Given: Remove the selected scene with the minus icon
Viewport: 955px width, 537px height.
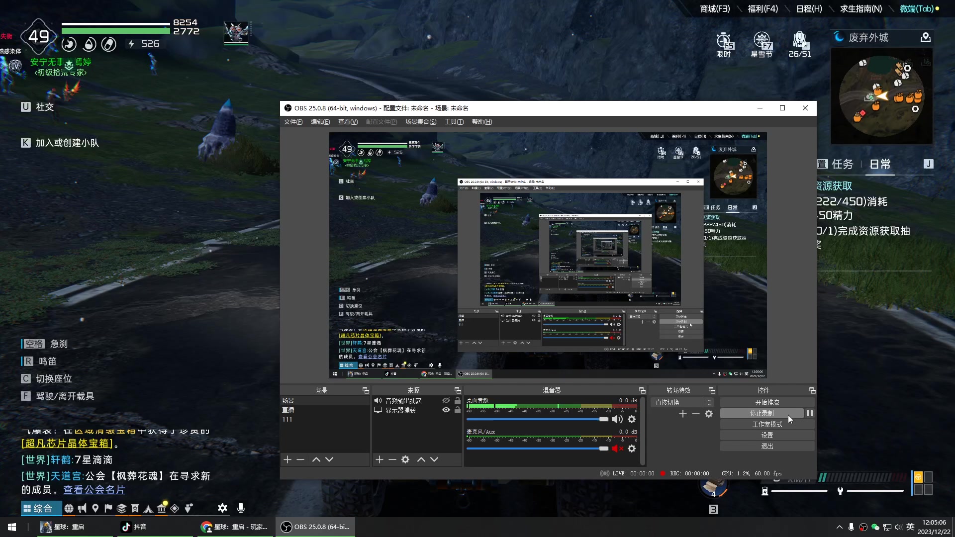Looking at the screenshot, I should click(300, 459).
